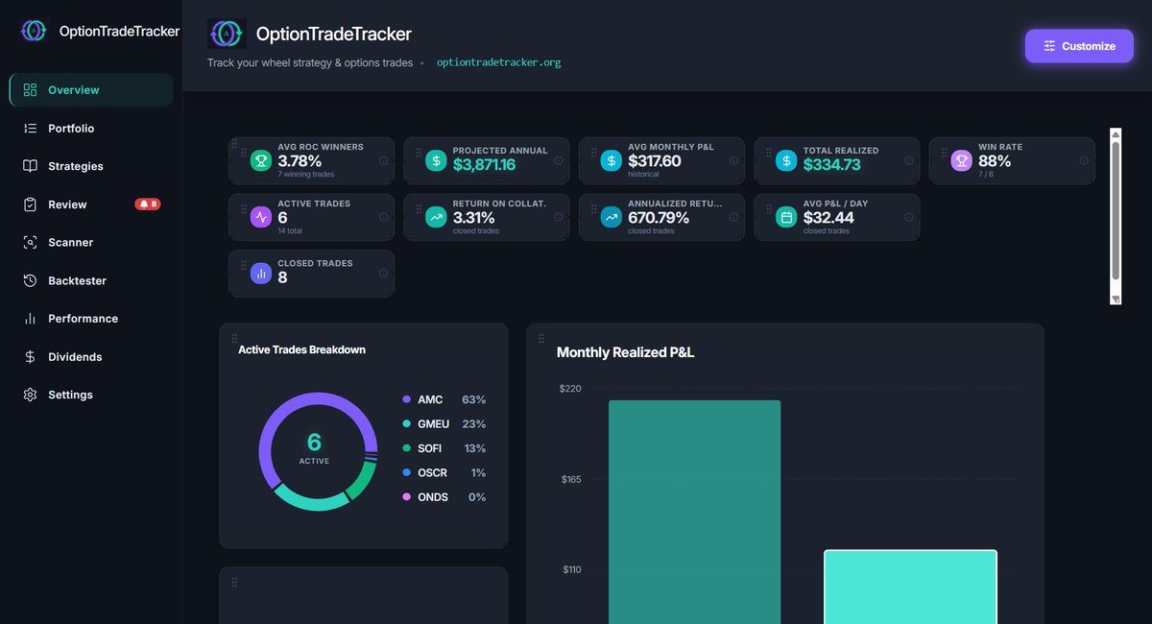
Task: Click the ONDS legend entry
Action: [444, 497]
